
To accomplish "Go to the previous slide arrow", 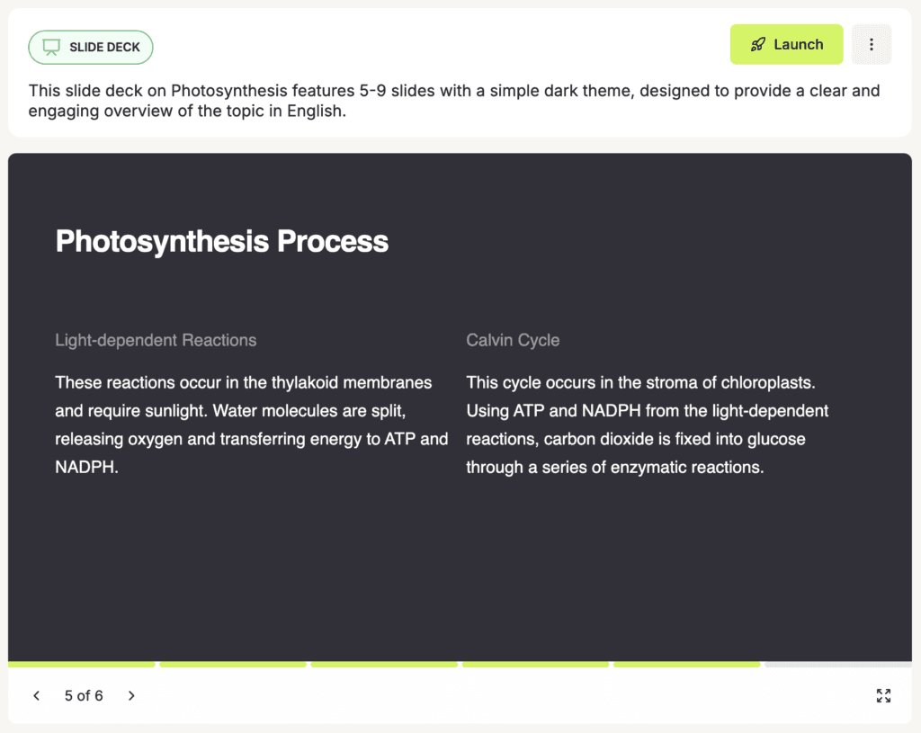I will (x=36, y=696).
